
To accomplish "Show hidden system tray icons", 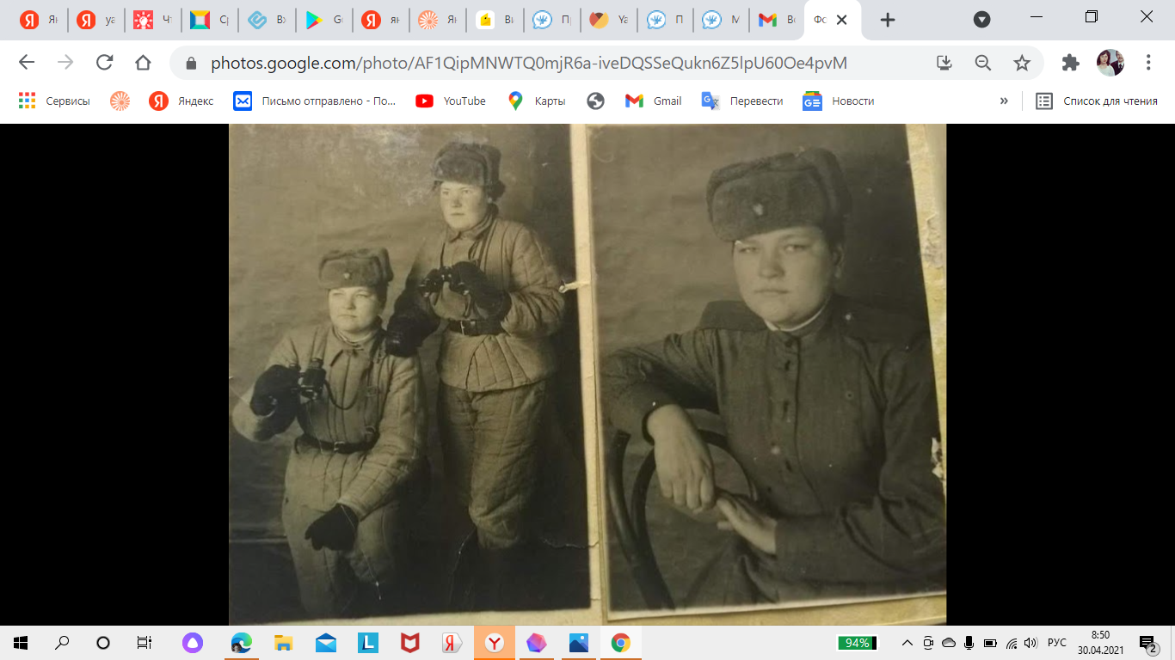I will coord(907,643).
